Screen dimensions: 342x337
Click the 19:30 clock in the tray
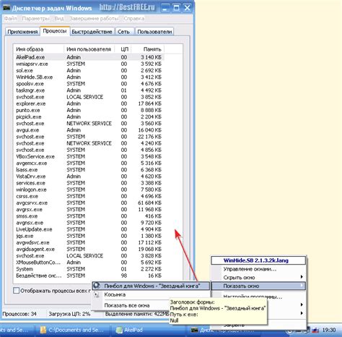point(329,330)
